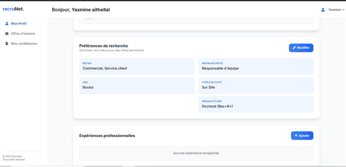Click the Type d'activité card
Screen dimensions: 346x167
pos(256,85)
